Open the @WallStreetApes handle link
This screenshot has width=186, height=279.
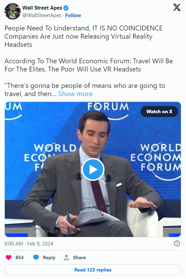pos(42,15)
